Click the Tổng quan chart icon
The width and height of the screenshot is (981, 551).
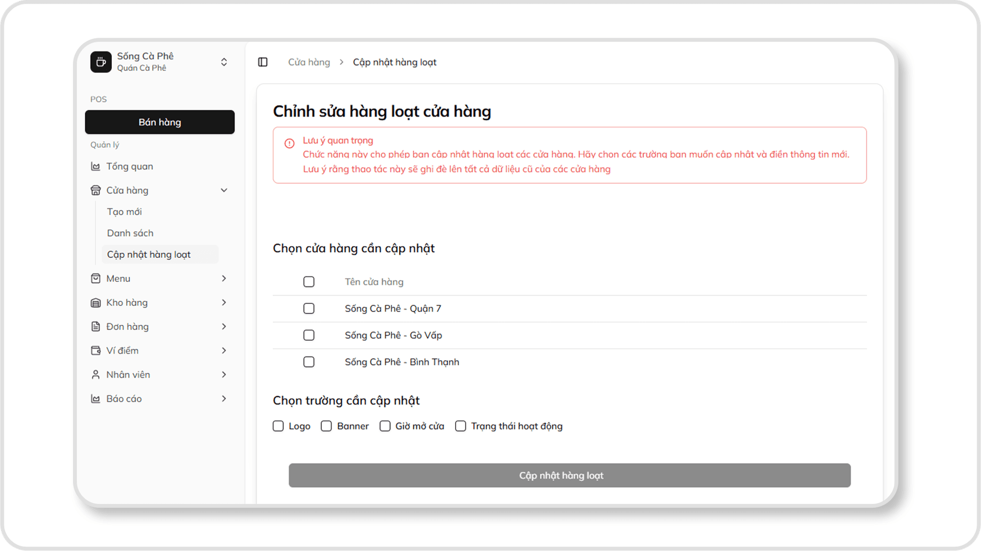pos(96,166)
